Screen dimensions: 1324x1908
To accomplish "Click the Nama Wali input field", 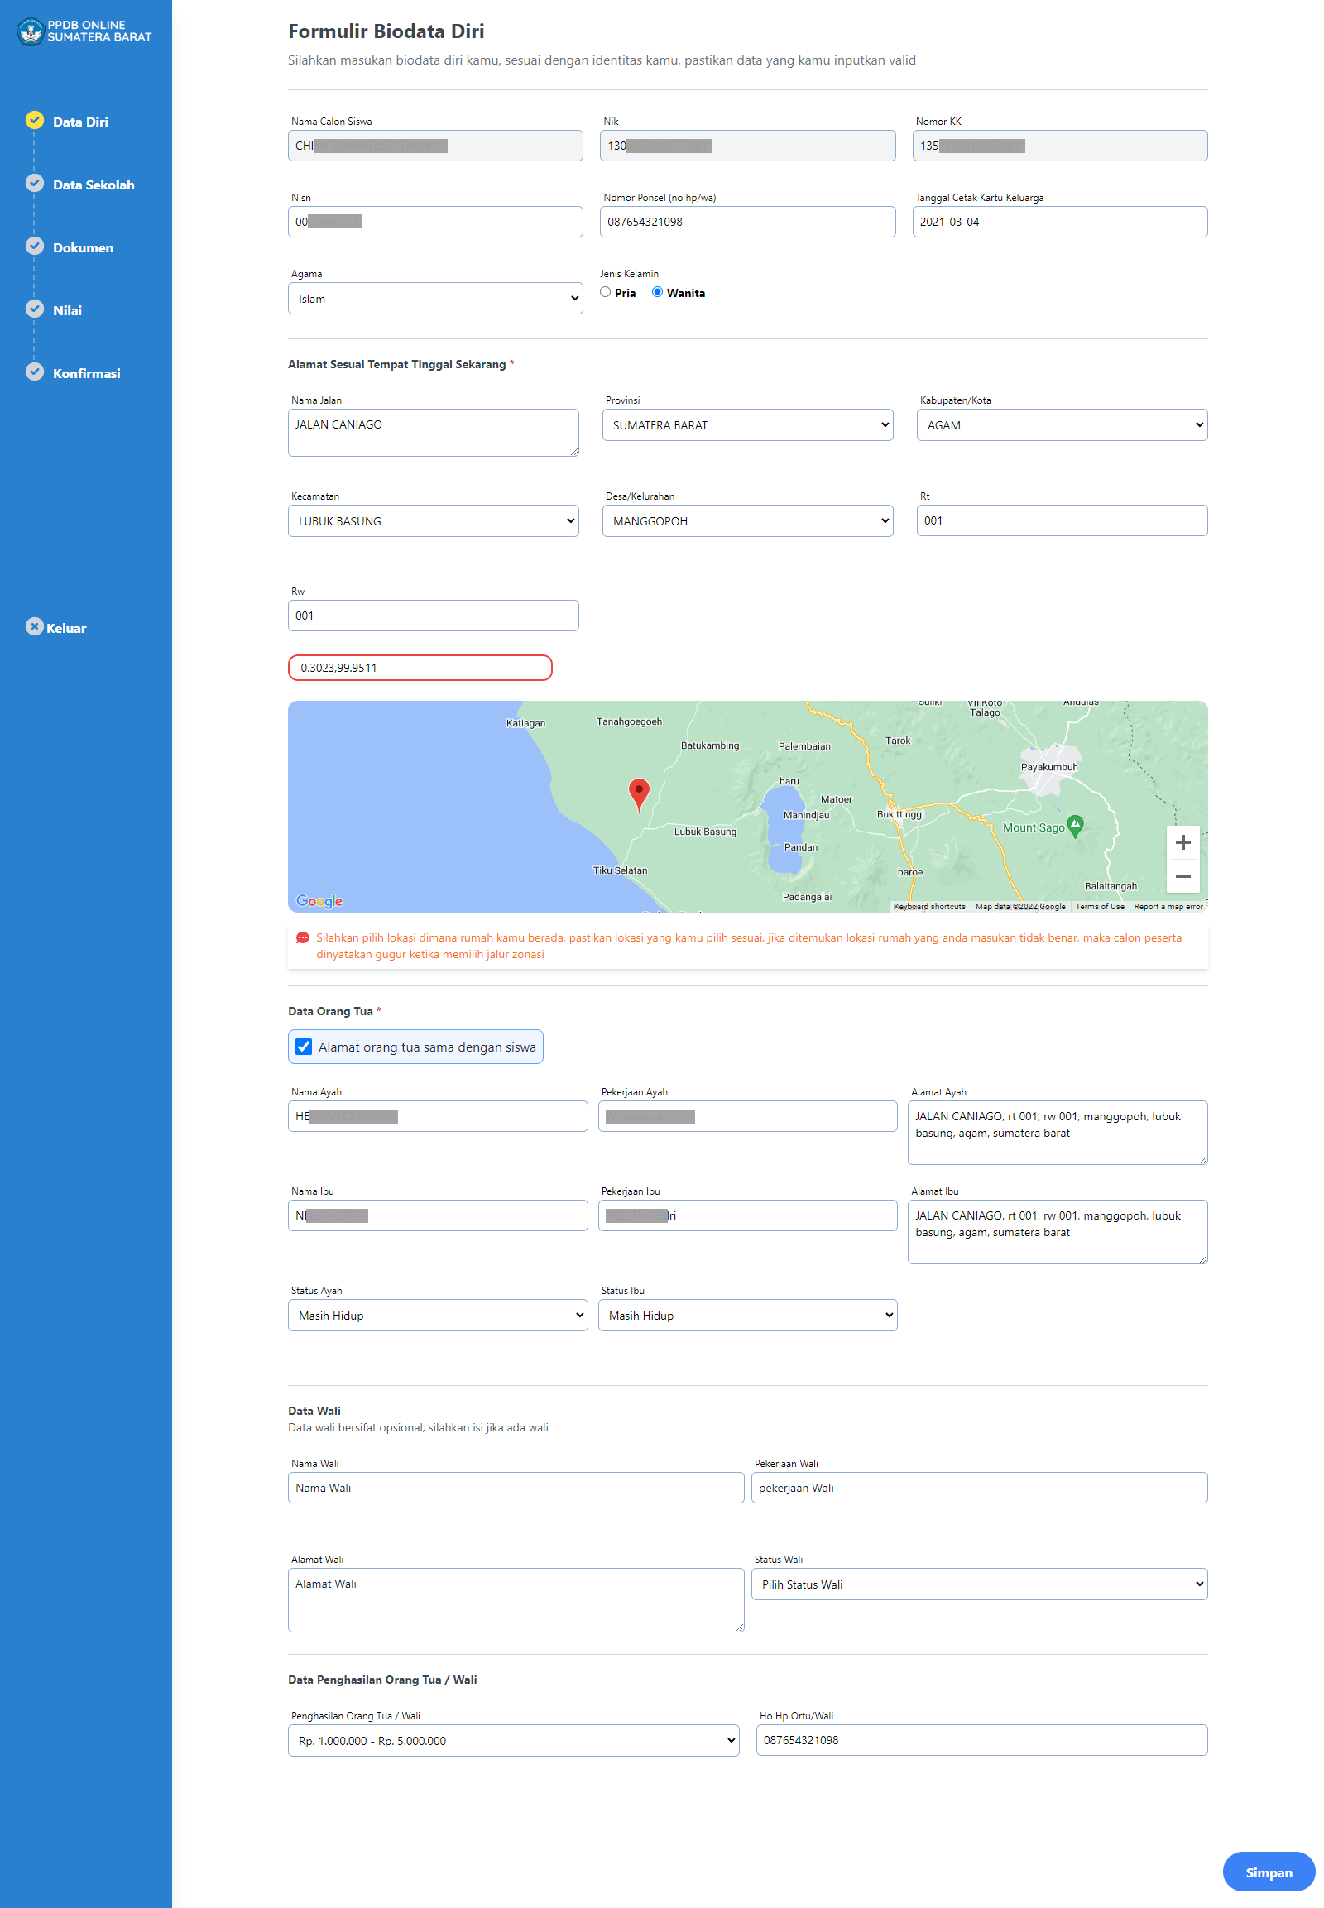I will 516,1488.
